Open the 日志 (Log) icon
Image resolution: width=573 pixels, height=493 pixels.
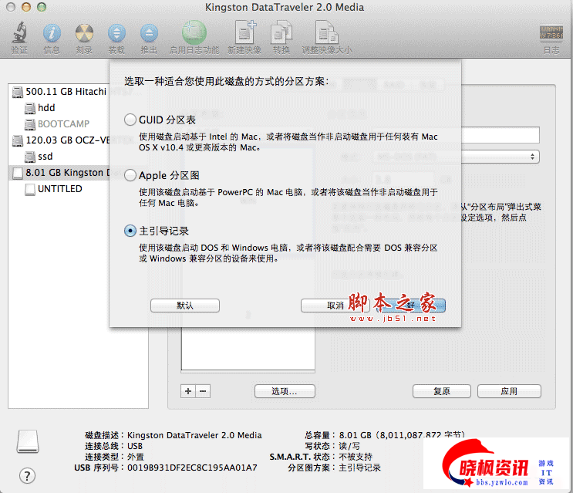551,35
